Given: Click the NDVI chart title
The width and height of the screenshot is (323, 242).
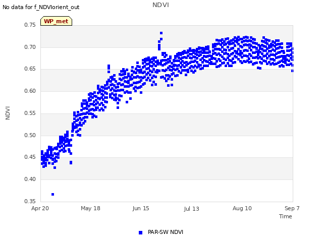Looking at the screenshot, I should 160,5.
